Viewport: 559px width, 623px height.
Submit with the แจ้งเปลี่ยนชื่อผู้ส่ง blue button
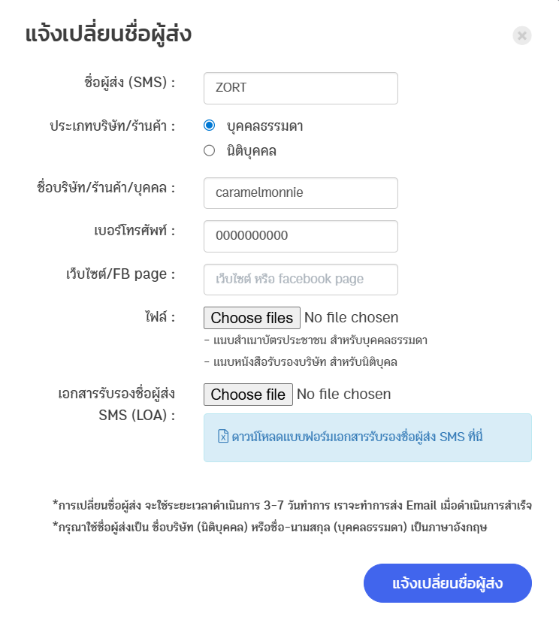(x=447, y=584)
